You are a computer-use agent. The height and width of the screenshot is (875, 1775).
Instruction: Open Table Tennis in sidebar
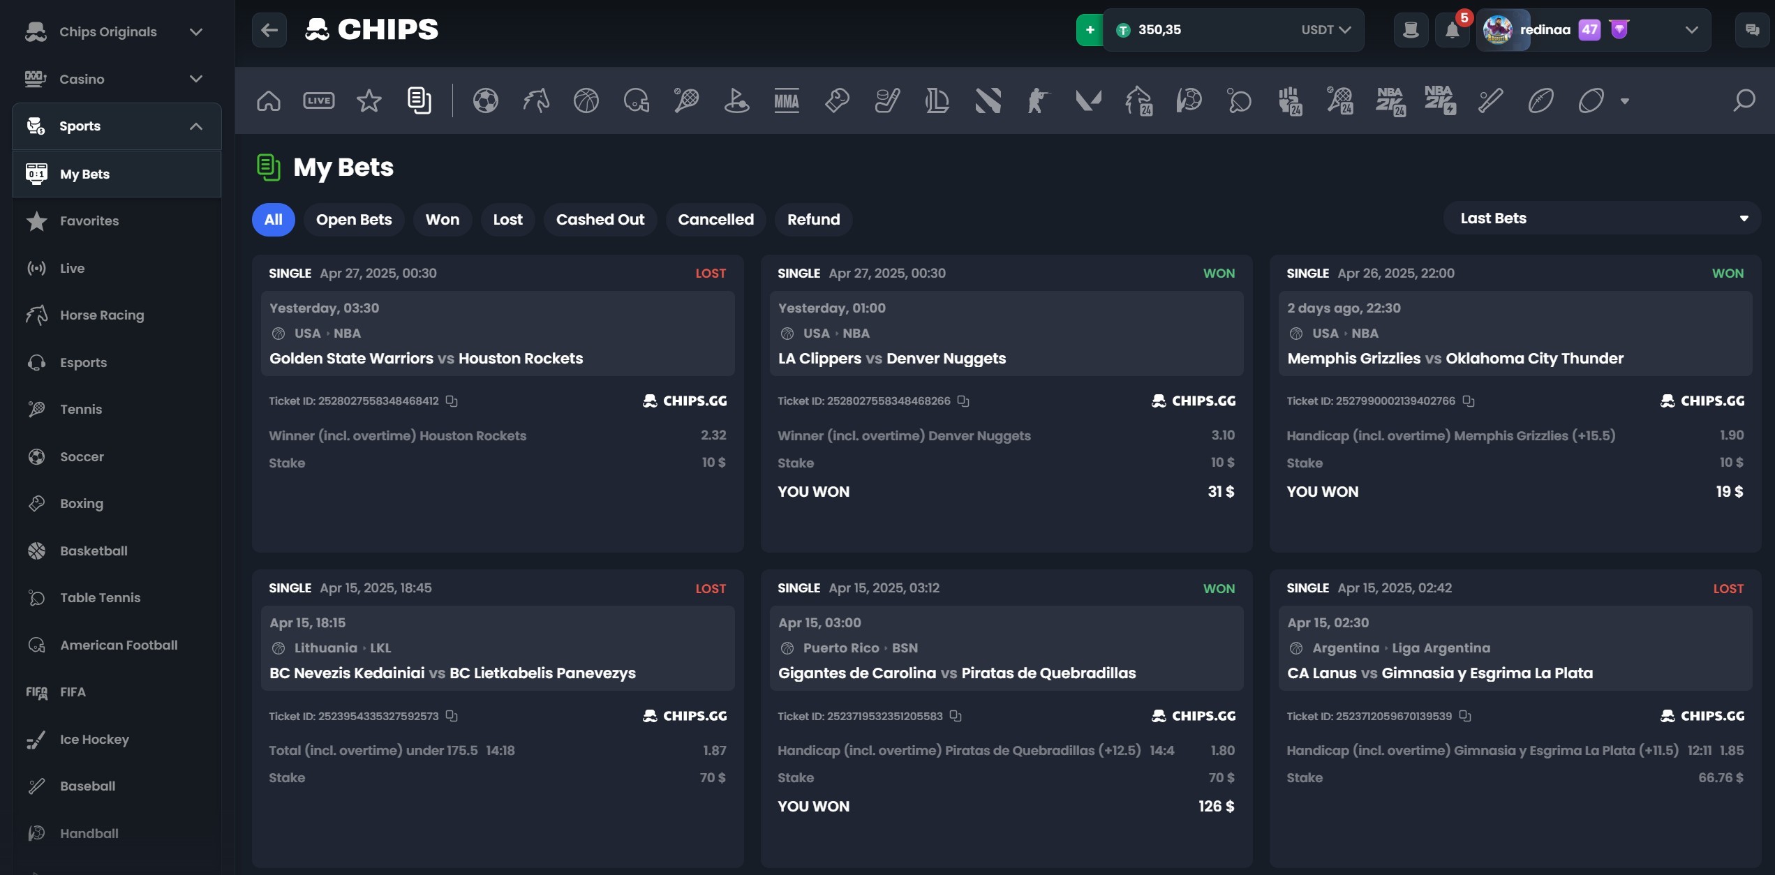click(117, 598)
